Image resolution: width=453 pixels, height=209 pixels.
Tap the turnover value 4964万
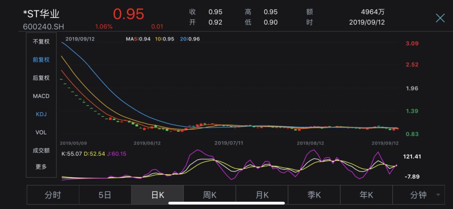click(x=373, y=12)
